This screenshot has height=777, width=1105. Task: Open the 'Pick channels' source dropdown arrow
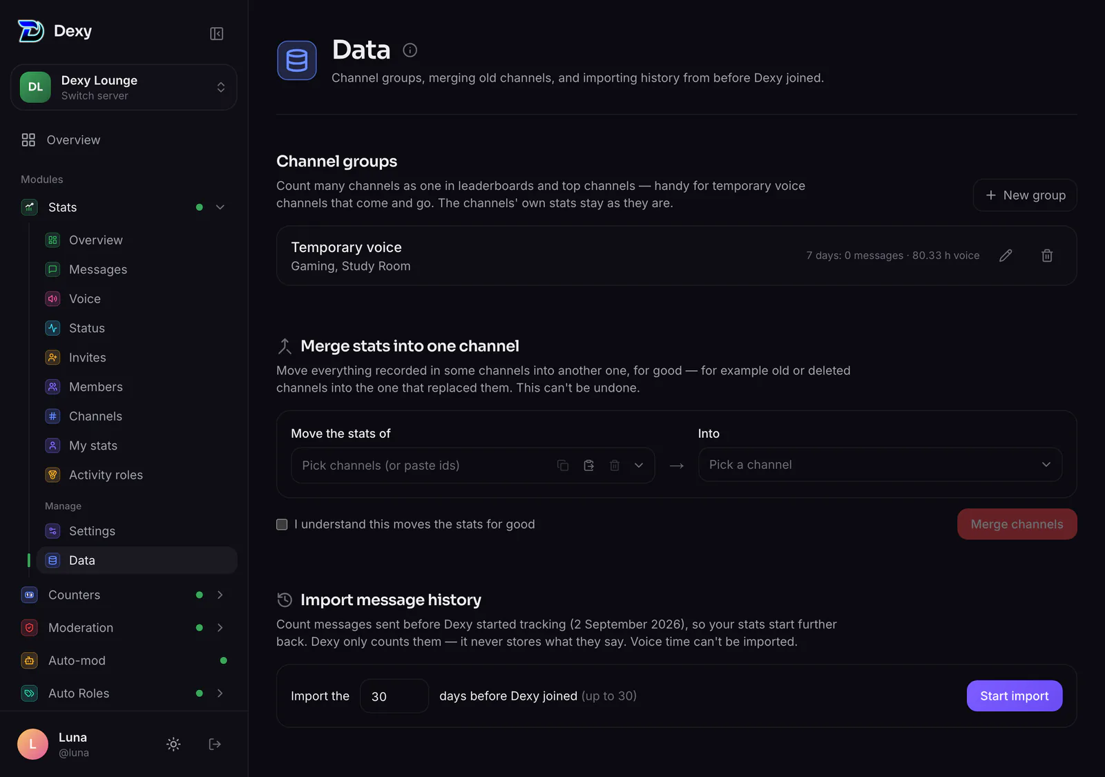click(x=639, y=466)
